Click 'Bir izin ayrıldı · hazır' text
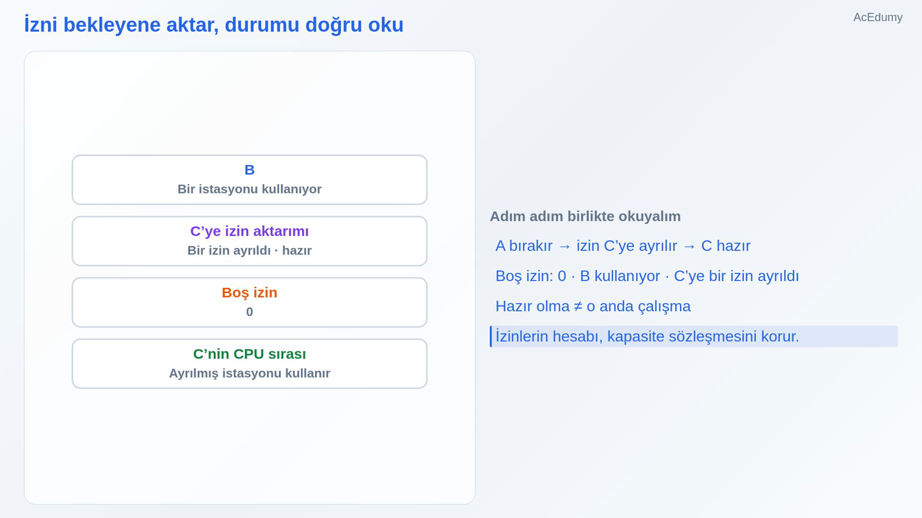922x518 pixels. [250, 250]
